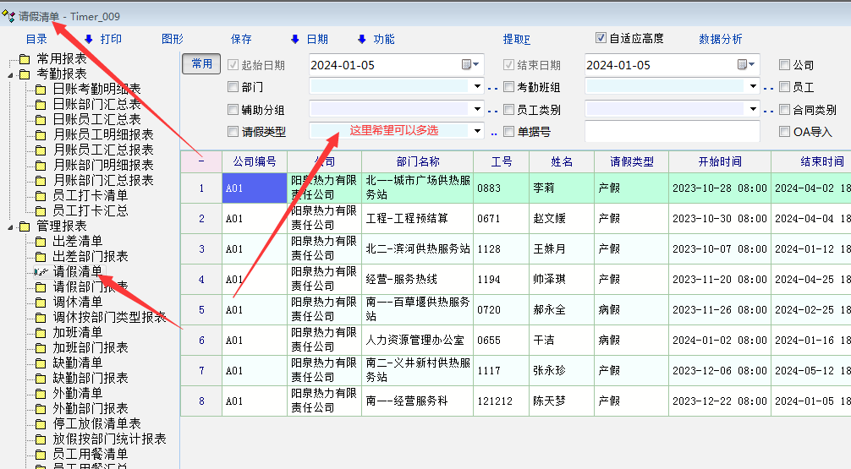Click the yellow folder icon for 管理报表
This screenshot has height=469, width=851.
pos(25,226)
